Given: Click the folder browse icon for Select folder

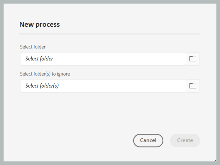Looking at the screenshot, I should (193, 59).
